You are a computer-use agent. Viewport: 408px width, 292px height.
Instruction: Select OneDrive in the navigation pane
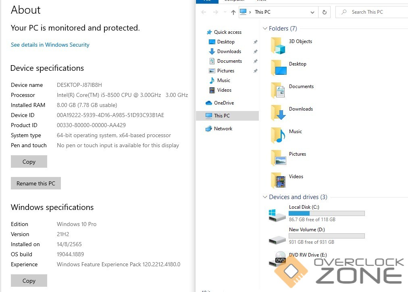(x=224, y=103)
